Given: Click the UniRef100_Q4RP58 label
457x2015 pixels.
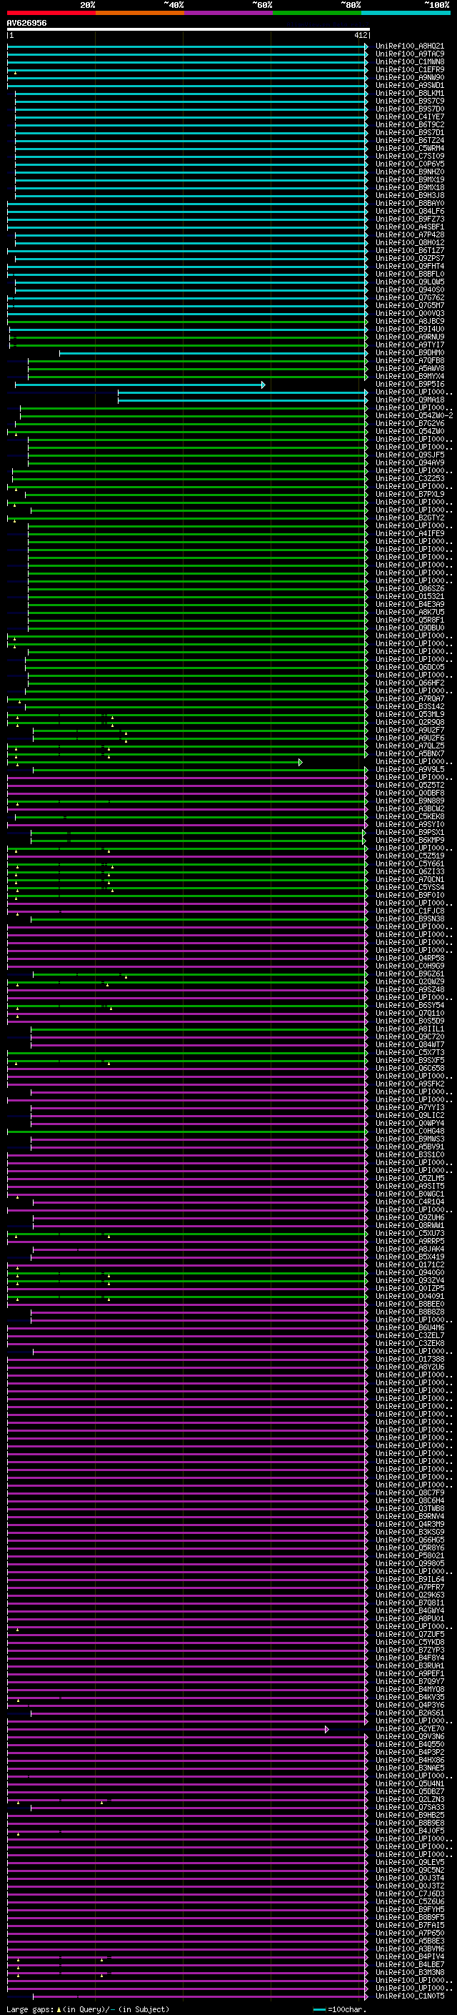Looking at the screenshot, I should coord(410,959).
